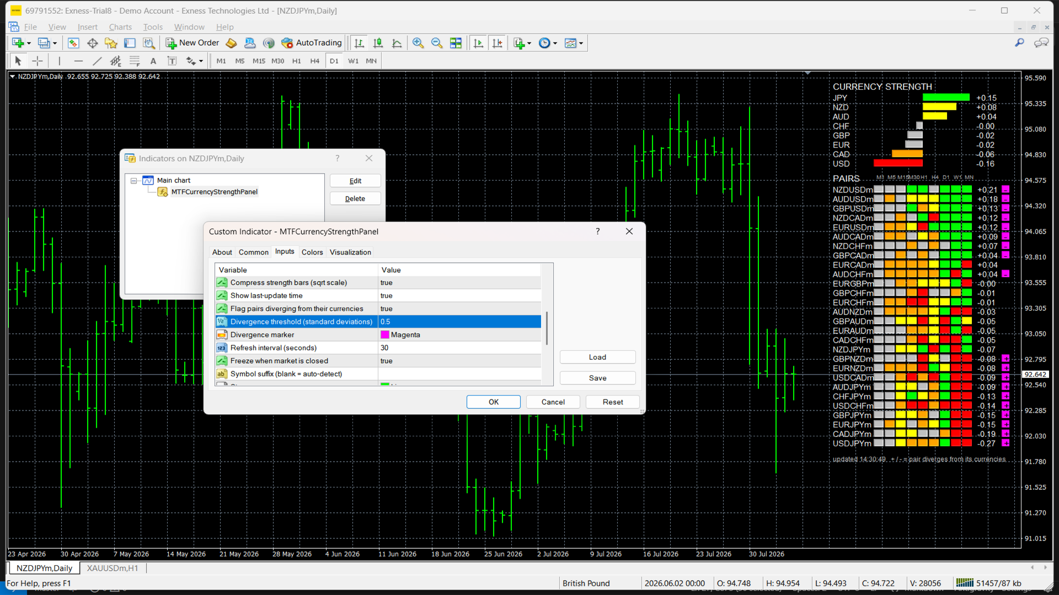Zoom out on the chart
Viewport: 1059px width, 595px height.
pos(437,43)
